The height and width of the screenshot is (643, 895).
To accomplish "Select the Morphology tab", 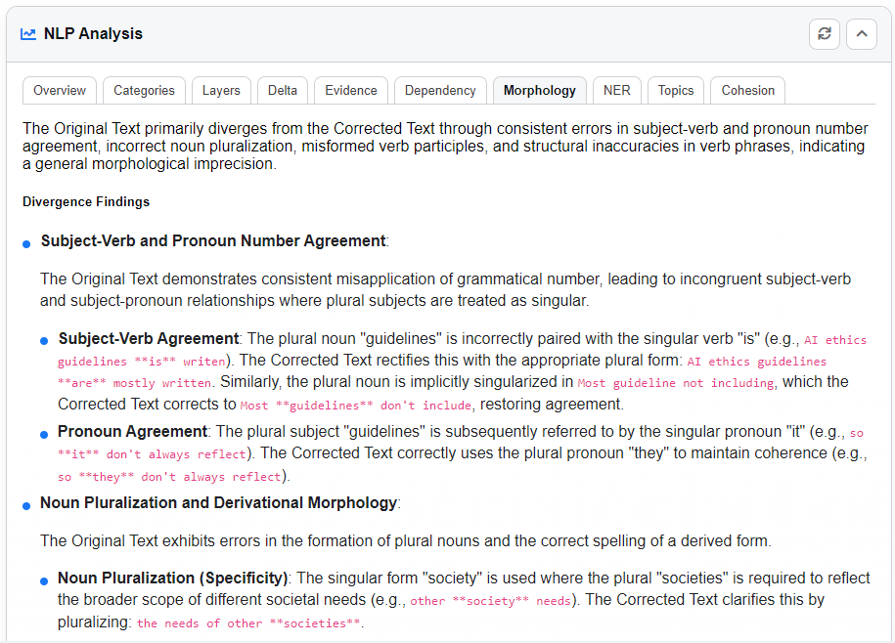I will (x=539, y=91).
